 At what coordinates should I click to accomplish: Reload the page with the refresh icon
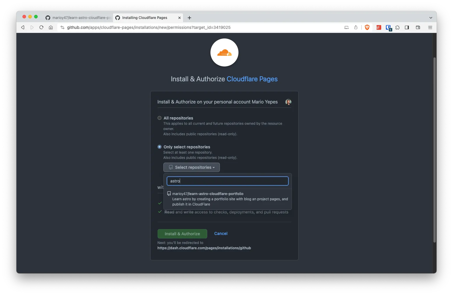click(x=41, y=27)
